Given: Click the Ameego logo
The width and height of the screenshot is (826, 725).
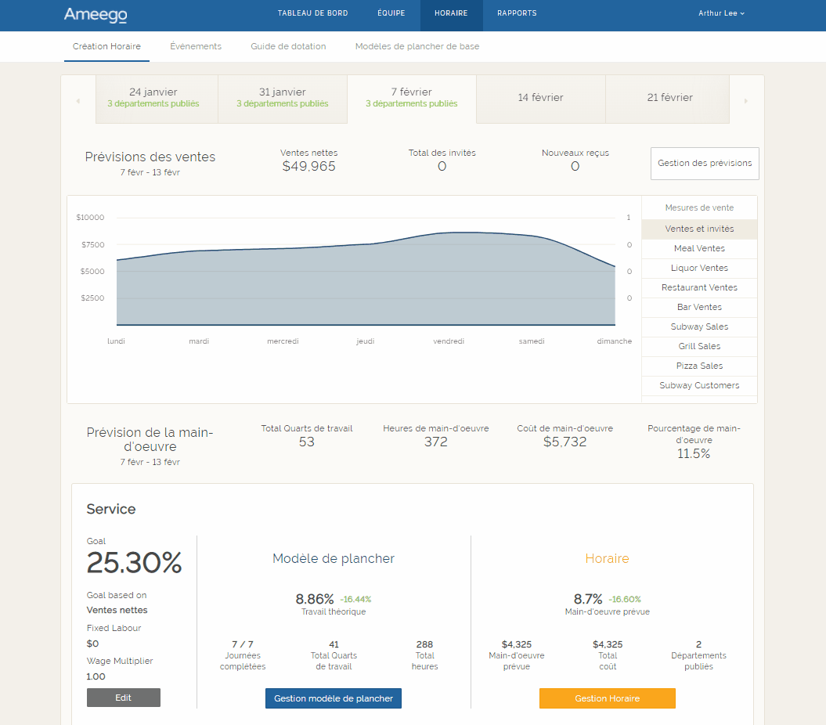Looking at the screenshot, I should click(x=95, y=14).
